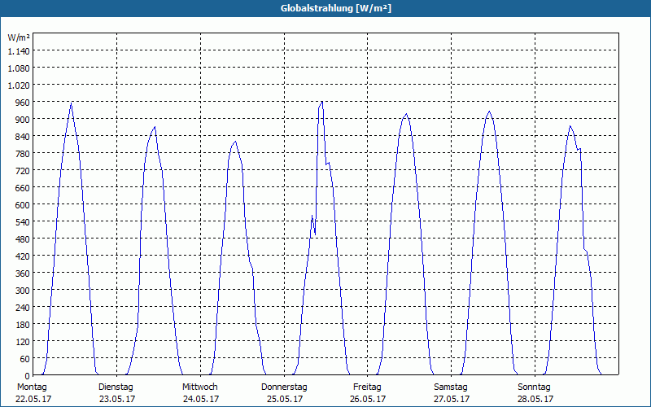
Task: Select the 240 y-axis value
Action: coord(23,308)
